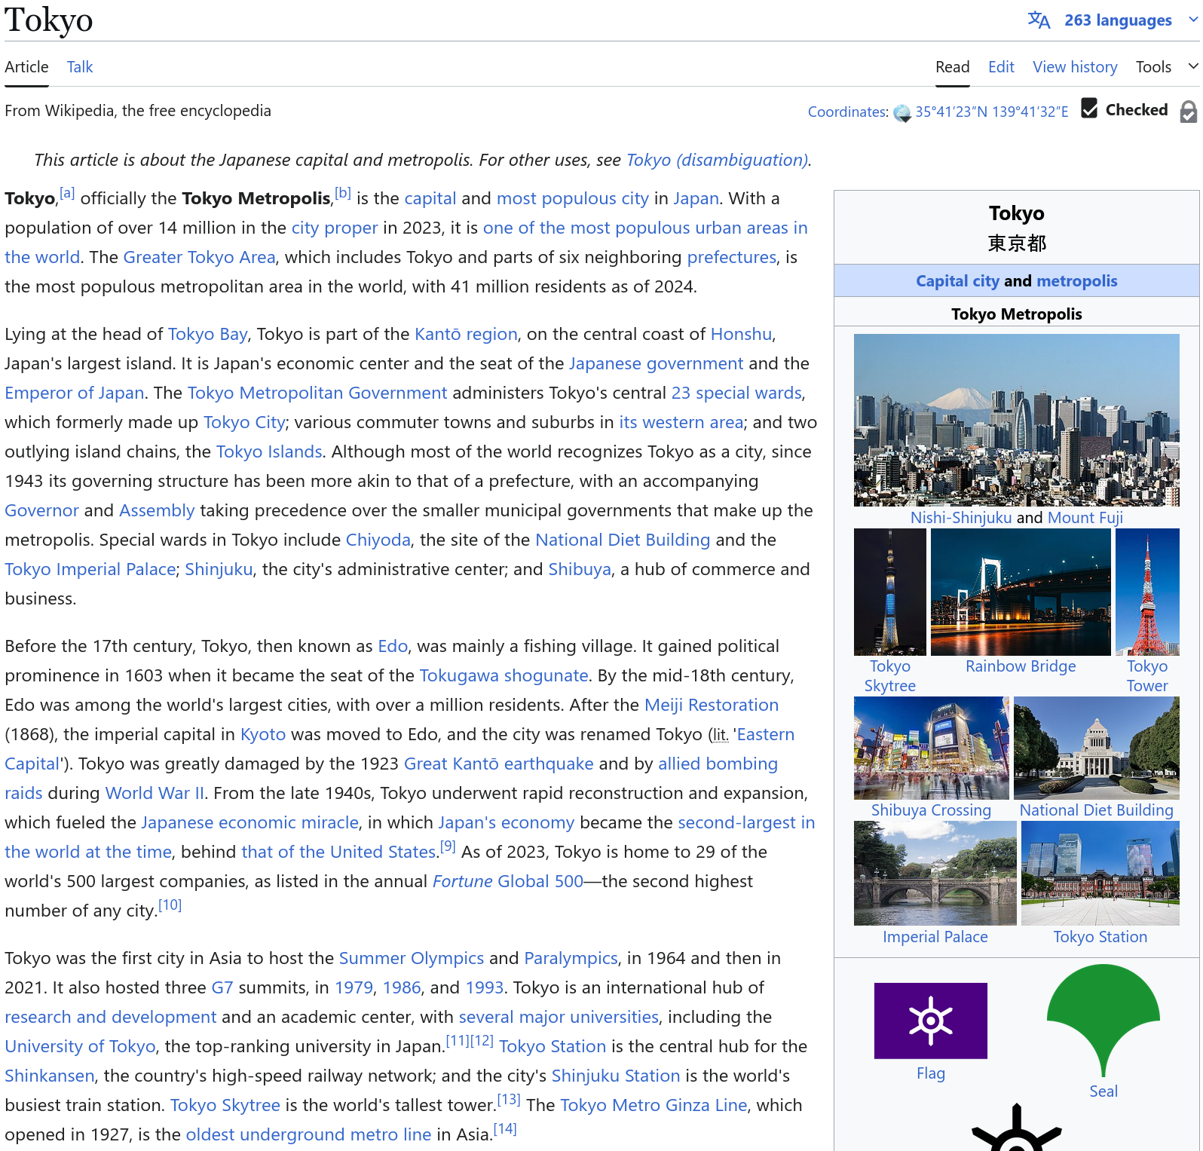Screen dimensions: 1203x1151
Task: Open the 23 special wards link
Action: point(736,393)
